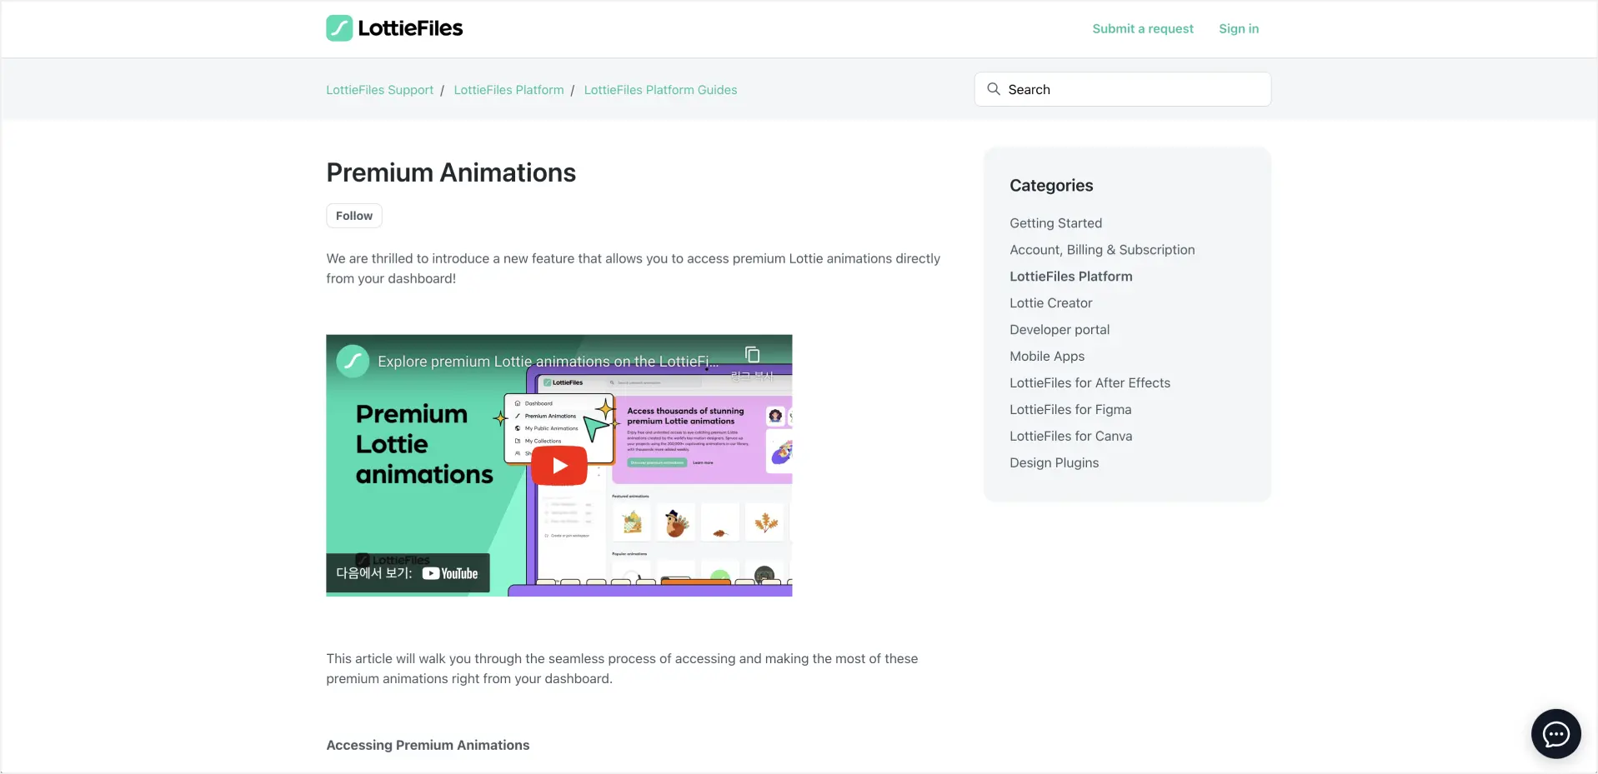Viewport: 1598px width, 774px height.
Task: Click the Accessing Premium Animations heading
Action: 428,746
